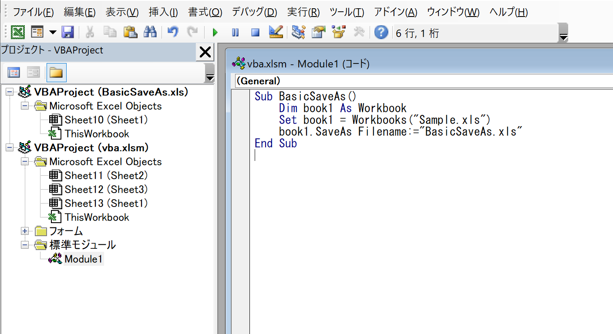Viewport: 613px width, 334px height.
Task: Click the Insert UserForm toolbar icon
Action: click(x=37, y=32)
